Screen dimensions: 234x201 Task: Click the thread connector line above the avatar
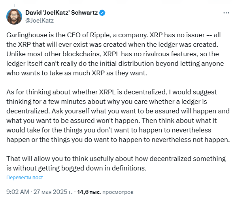14,6
